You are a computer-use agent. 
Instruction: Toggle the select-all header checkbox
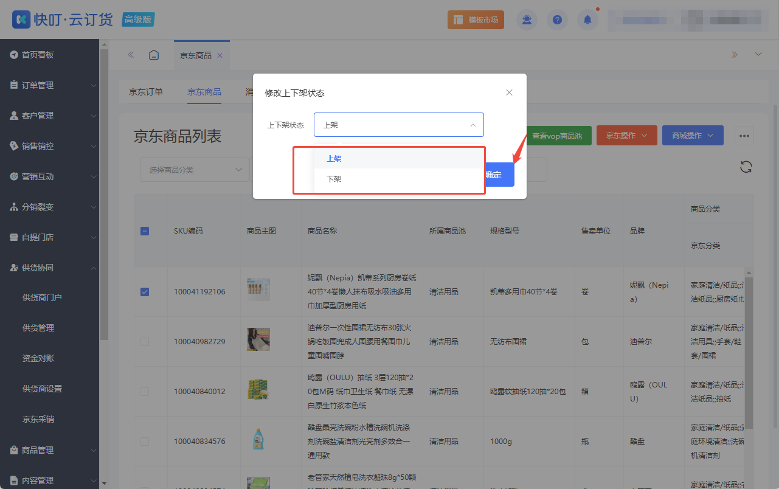click(145, 231)
